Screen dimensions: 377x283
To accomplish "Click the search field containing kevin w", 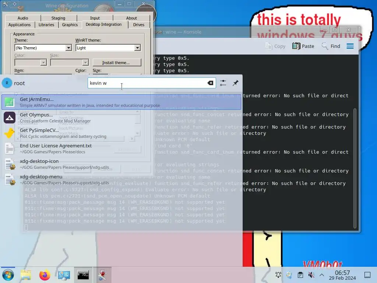I will pos(151,83).
